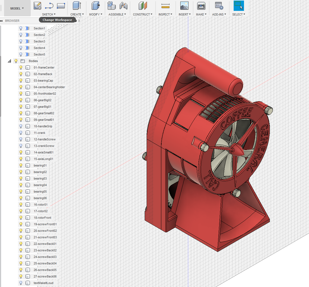Click the Create Sketch icon

[38, 6]
